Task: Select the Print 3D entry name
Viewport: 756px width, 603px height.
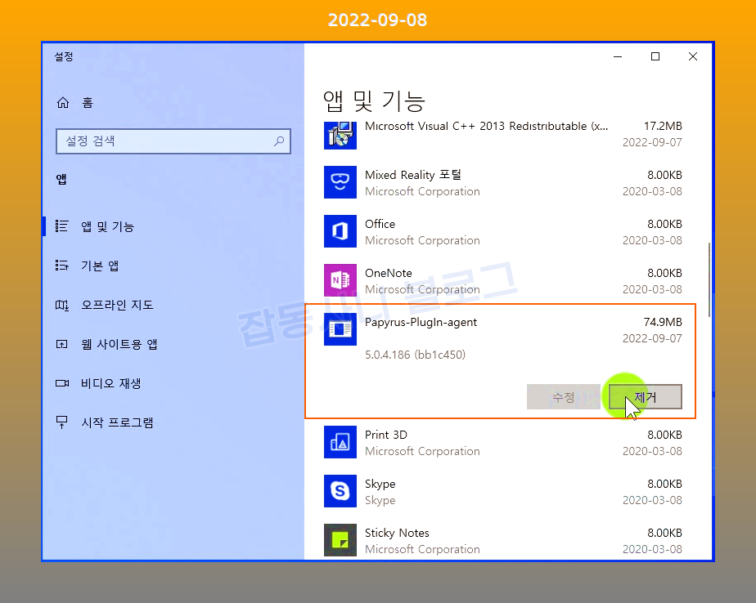Action: click(385, 435)
